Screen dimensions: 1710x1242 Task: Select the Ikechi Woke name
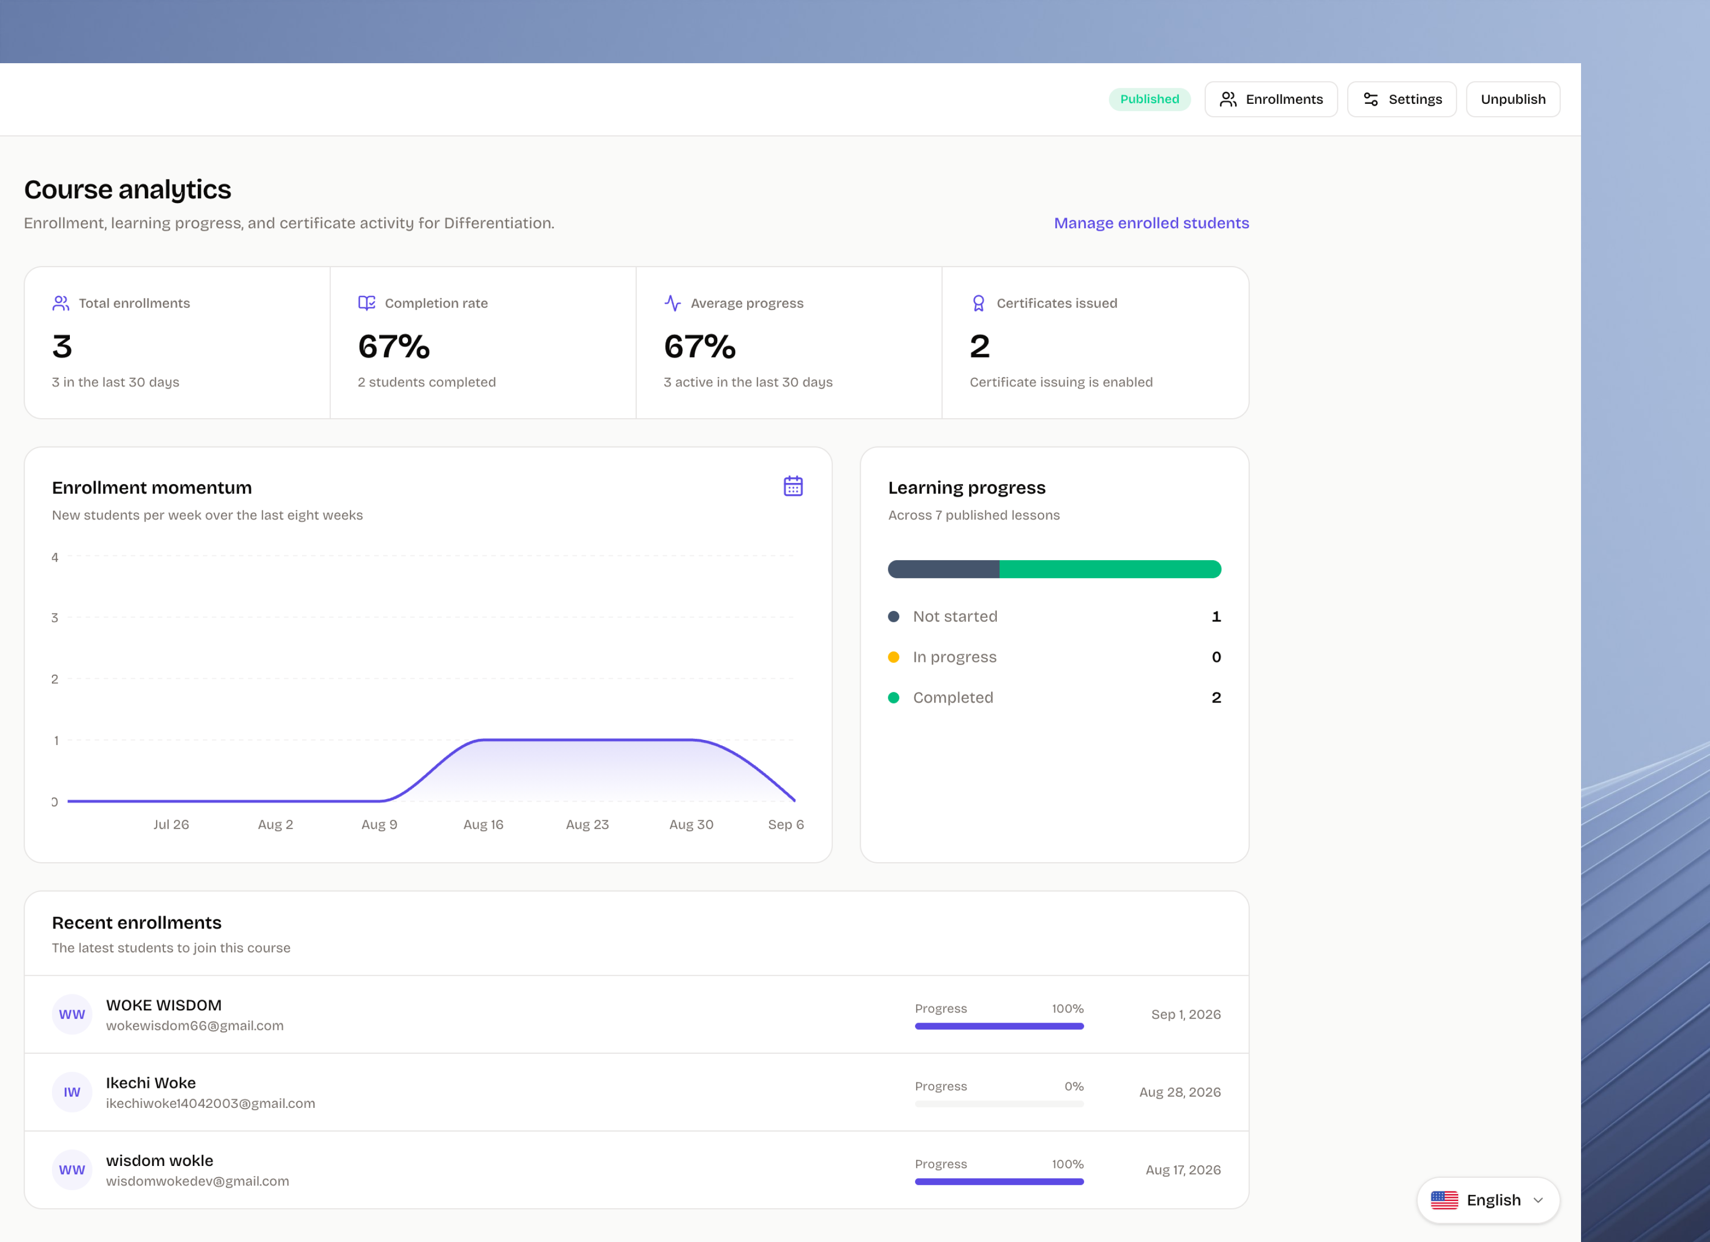151,1083
